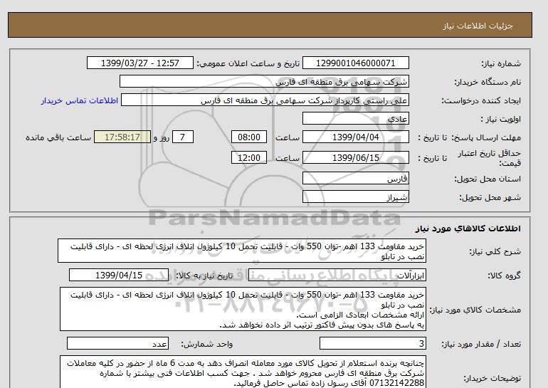Select product group field ابزارآلات

click(x=337, y=275)
